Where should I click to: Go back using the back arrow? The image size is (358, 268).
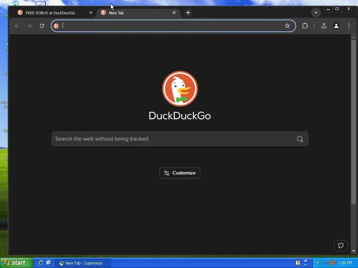(x=17, y=26)
